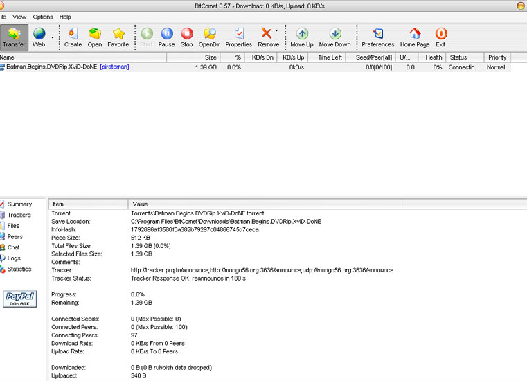
Task: Open the File menu
Action: coord(3,17)
